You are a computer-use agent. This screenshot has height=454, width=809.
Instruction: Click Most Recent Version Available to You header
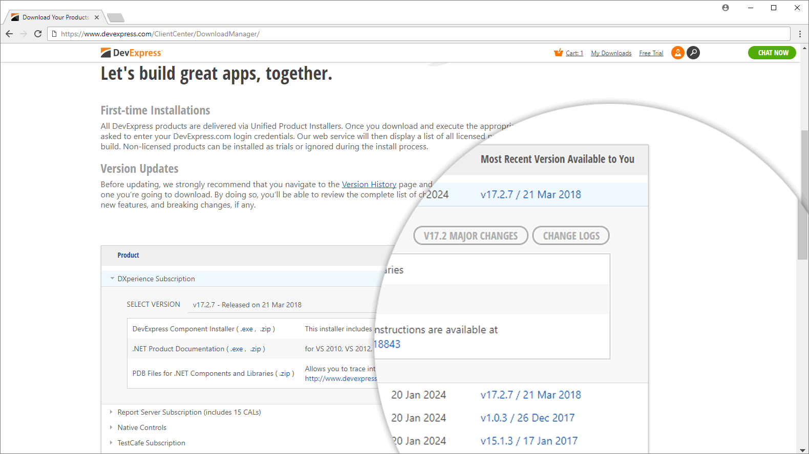click(557, 160)
